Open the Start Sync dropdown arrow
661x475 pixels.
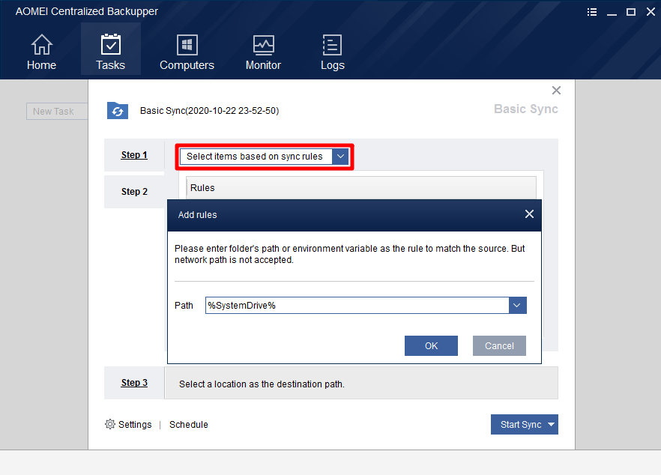552,424
